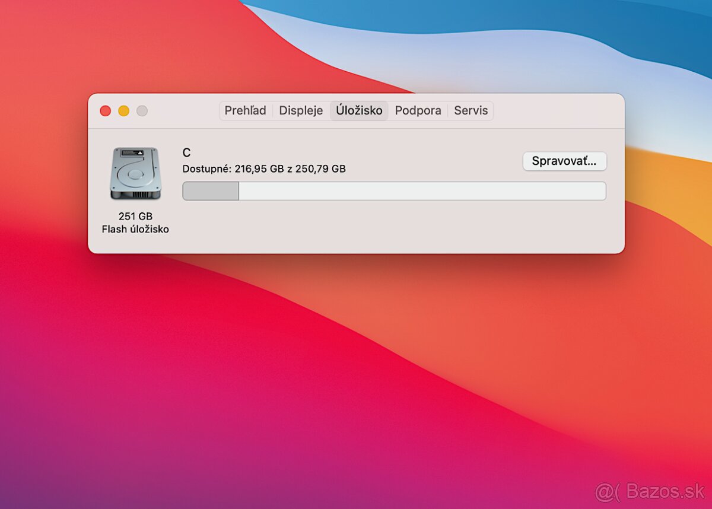The width and height of the screenshot is (712, 509).
Task: Click the @ symbol in the watermark
Action: (x=605, y=491)
